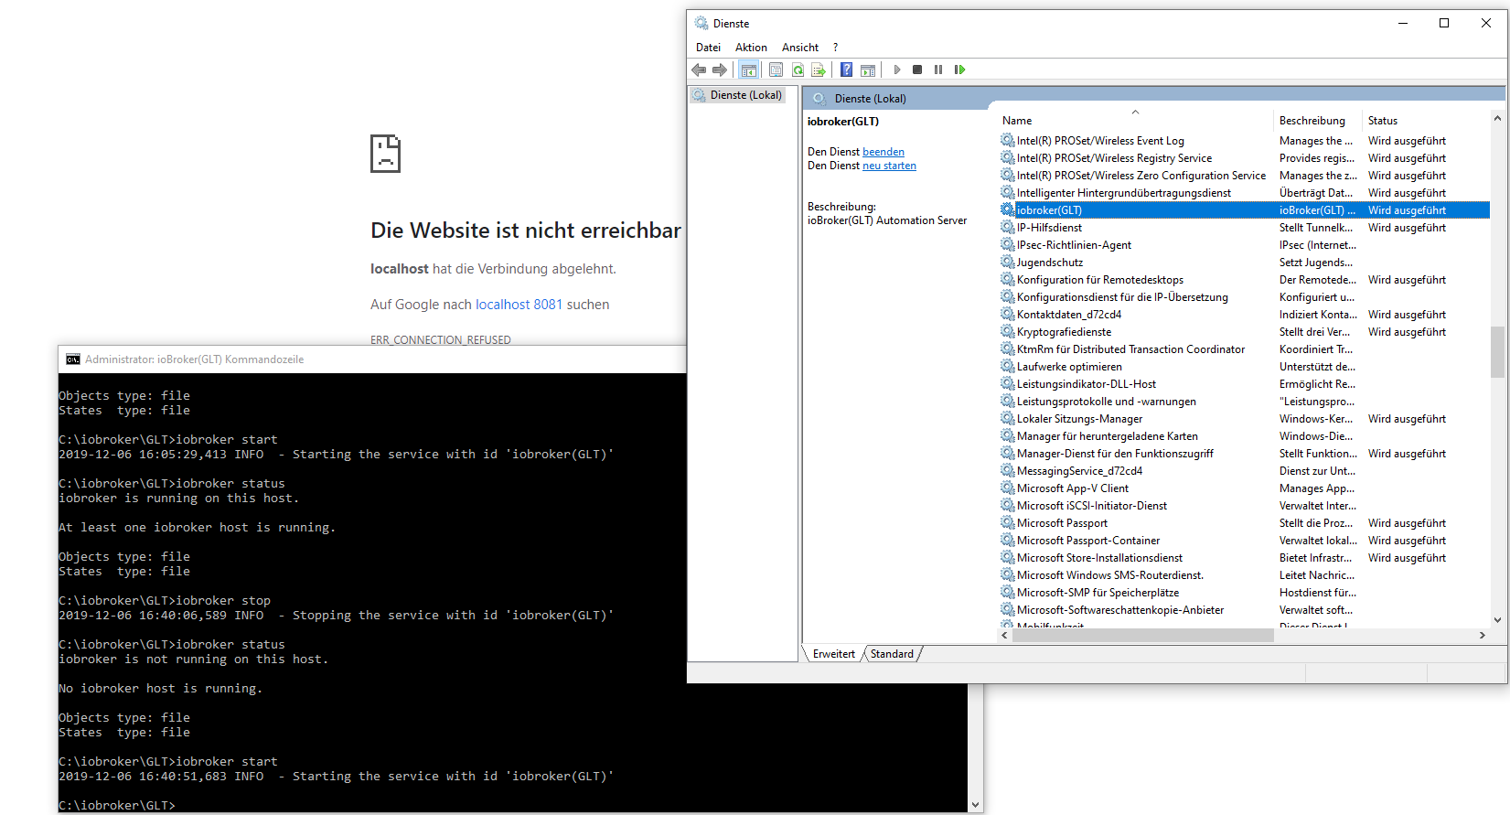
Task: Select Lokaler Sitzungs-Manager service
Action: tap(1079, 419)
